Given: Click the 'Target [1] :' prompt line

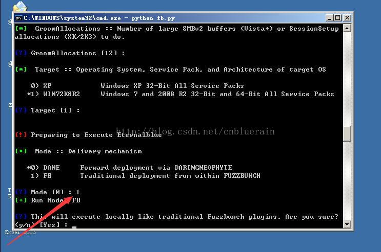Looking at the screenshot, I should tap(47, 110).
